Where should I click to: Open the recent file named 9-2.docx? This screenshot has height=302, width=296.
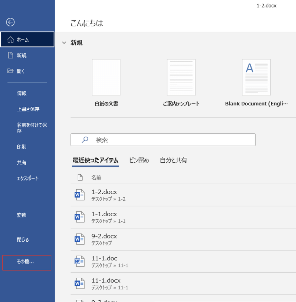[x=104, y=236]
